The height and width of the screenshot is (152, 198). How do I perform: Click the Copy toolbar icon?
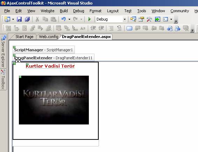coord(45,19)
